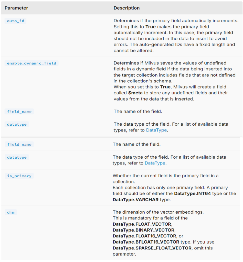Select the enable_dynamic_field parameter tag
Screen dimensions: 243x262
pyautogui.click(x=31, y=63)
